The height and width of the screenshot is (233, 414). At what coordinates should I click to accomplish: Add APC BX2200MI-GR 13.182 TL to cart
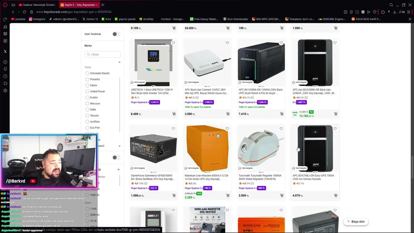[x=336, y=114]
